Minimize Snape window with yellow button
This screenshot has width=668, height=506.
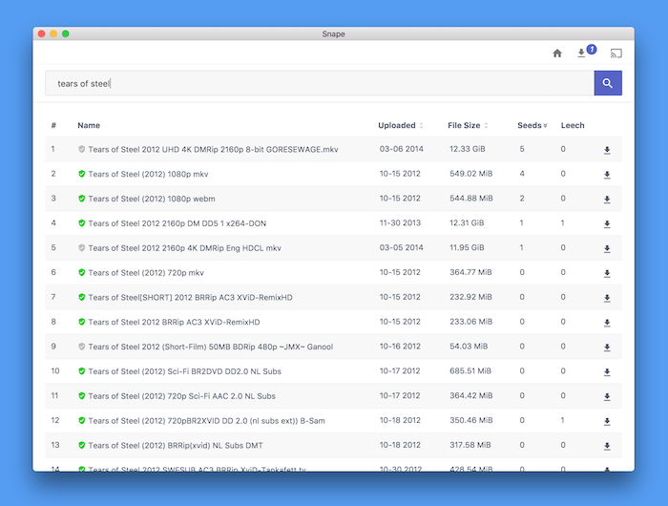click(53, 33)
